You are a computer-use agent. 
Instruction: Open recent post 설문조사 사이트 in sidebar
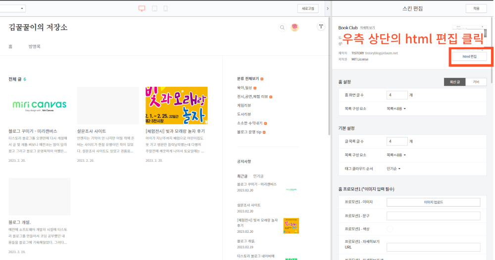pos(249,205)
